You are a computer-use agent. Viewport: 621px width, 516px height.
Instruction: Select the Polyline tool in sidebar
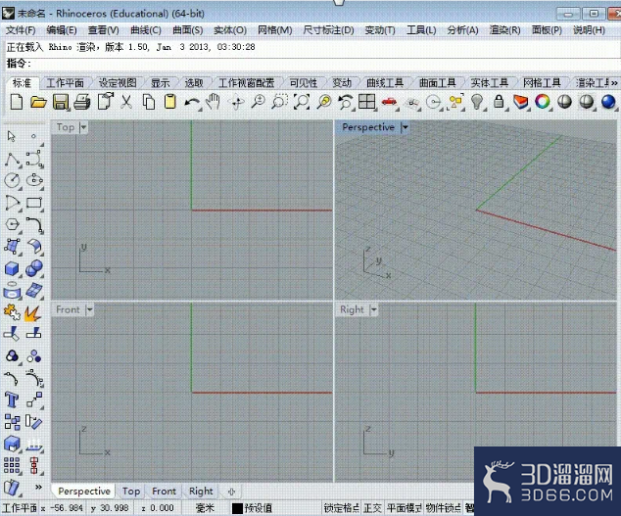(13, 160)
